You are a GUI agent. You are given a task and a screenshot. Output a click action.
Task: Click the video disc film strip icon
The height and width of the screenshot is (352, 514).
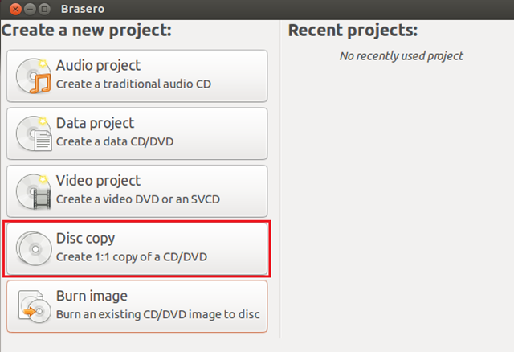click(34, 191)
